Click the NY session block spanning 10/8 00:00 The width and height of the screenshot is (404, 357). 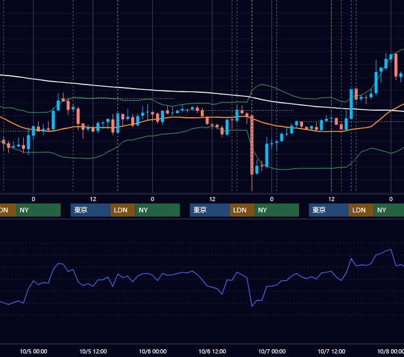pyautogui.click(x=389, y=210)
